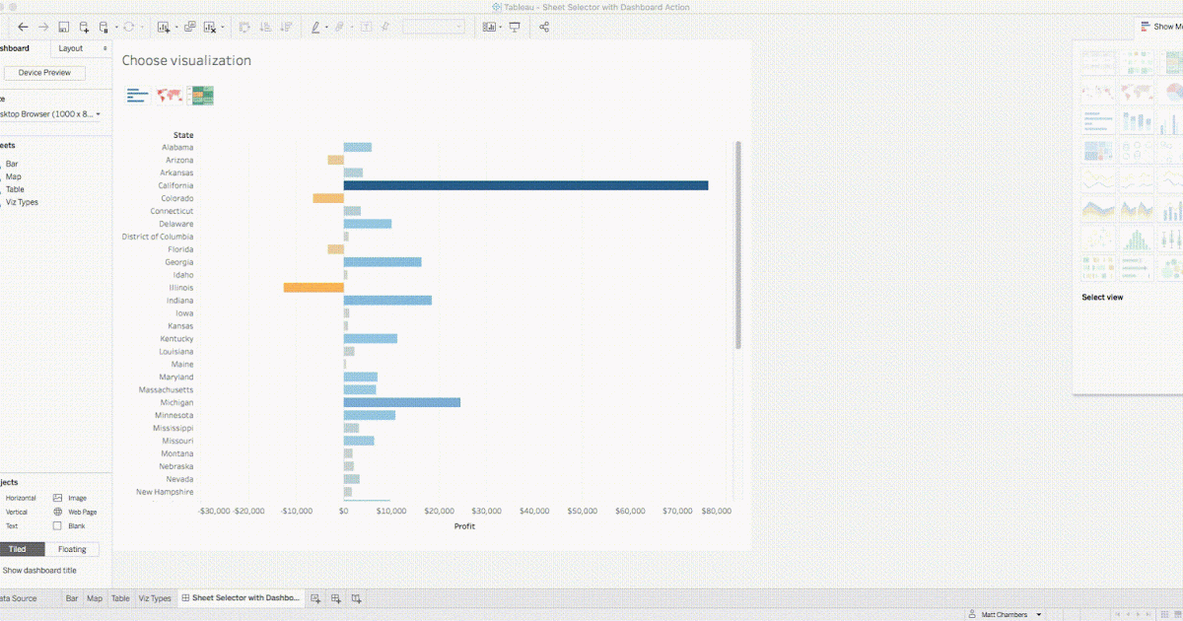Select the bar chart viz thumbnail icon
Viewport: 1183px width, 621px height.
(x=137, y=95)
